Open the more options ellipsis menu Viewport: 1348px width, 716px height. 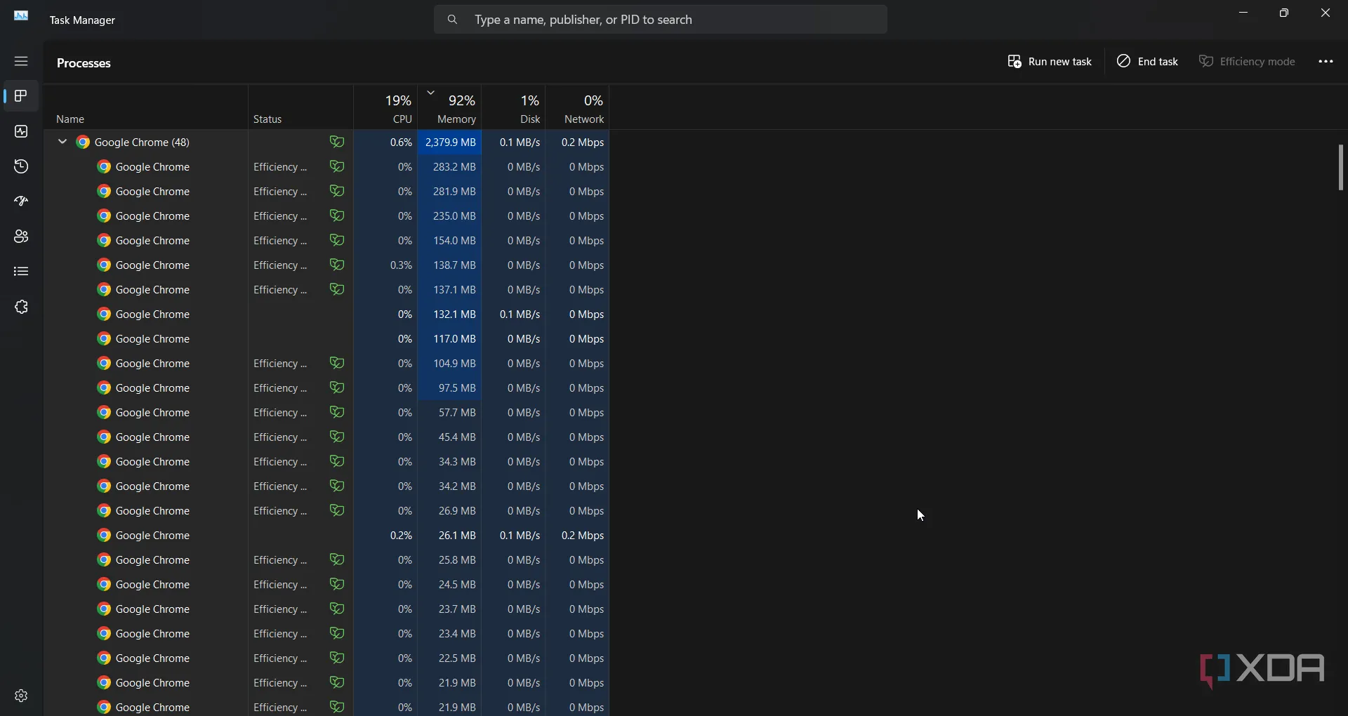click(1326, 62)
